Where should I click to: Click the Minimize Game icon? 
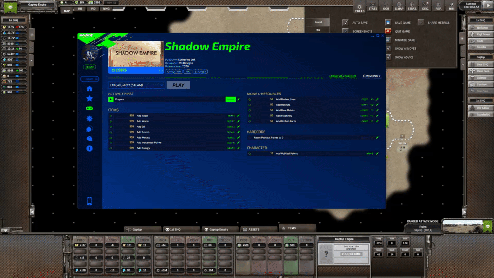click(x=388, y=40)
